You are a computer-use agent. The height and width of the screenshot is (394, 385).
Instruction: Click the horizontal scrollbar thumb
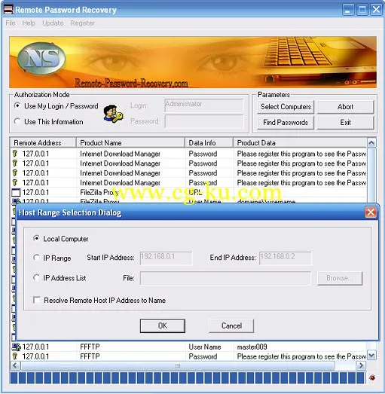(178, 365)
